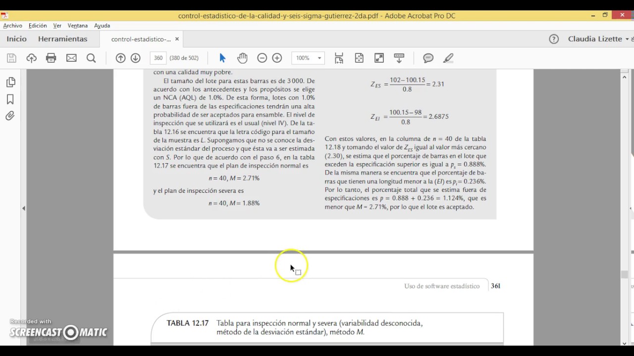
Task: Go to previous page arrow
Action: pos(120,58)
